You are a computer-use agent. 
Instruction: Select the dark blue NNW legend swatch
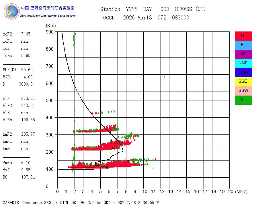coord(243,73)
